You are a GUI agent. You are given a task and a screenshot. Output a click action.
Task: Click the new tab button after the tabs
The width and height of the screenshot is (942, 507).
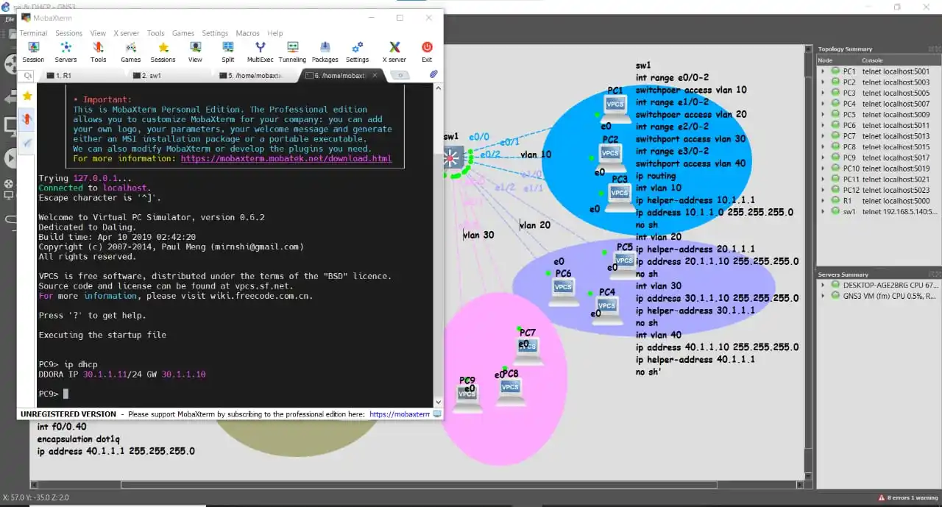(x=399, y=75)
